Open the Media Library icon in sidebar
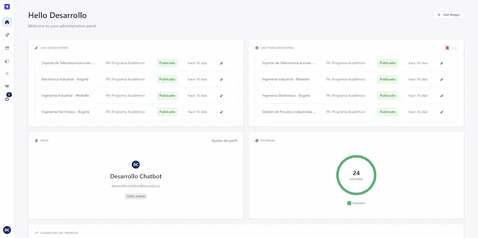This screenshot has width=478, height=238. [7, 48]
